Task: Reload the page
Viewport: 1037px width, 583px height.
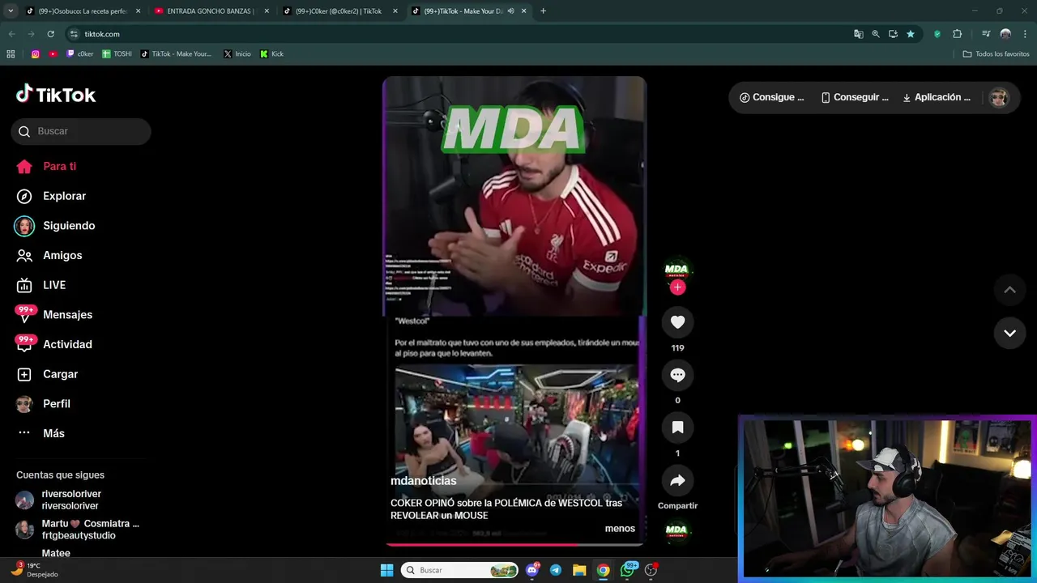Action: 50,34
